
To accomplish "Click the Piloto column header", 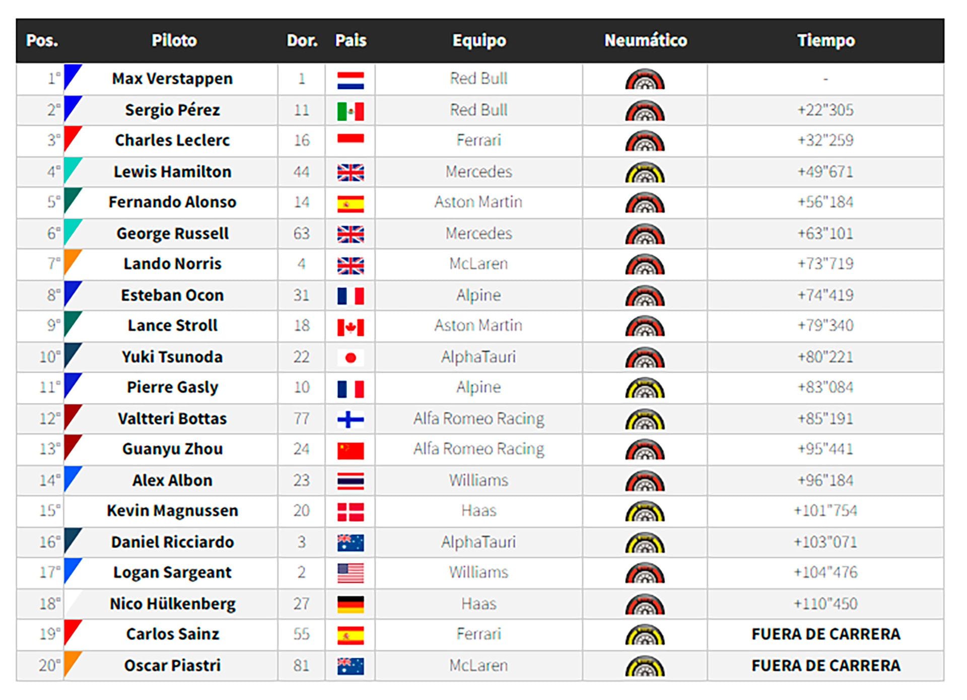I will [174, 40].
